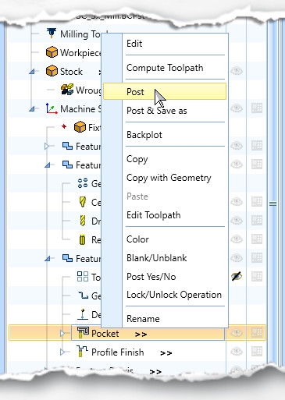This screenshot has height=400, width=285.
Task: Click the Milling Tools icon
Action: click(52, 34)
